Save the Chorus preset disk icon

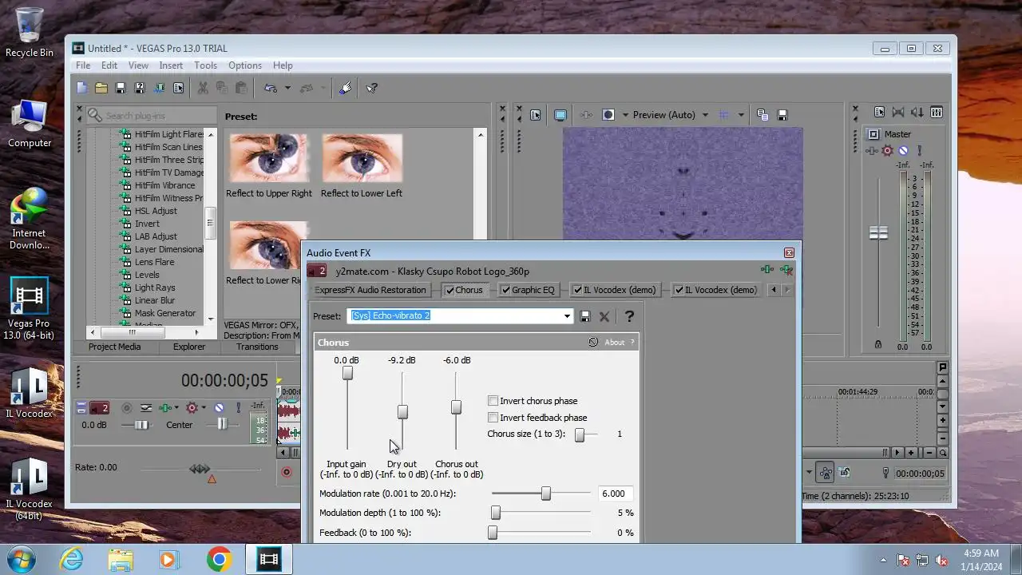tap(585, 316)
